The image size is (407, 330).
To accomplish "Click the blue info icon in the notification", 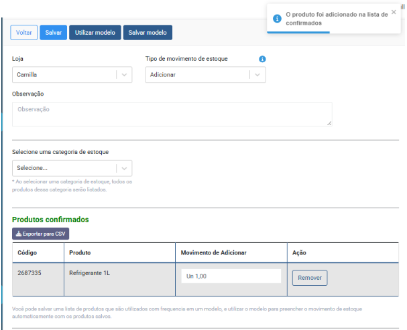I will pos(277,18).
